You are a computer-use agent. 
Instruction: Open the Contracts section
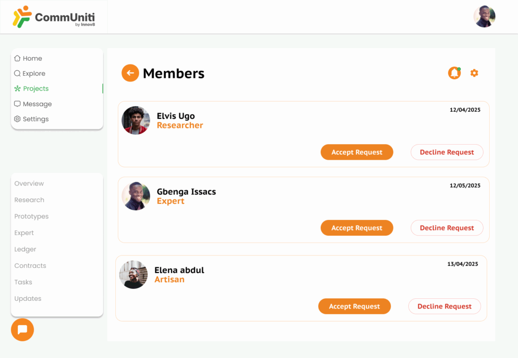tap(30, 265)
